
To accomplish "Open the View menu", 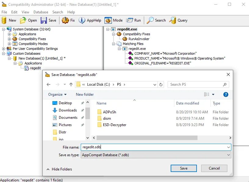I will tap(25, 12).
